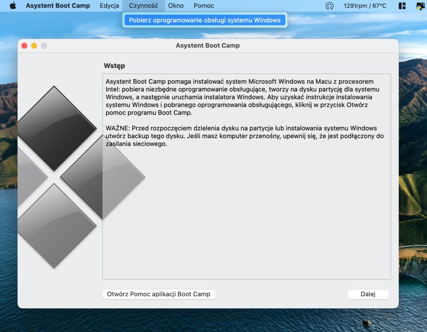Screen dimensions: 427x332
Task: Open the Okno menu
Action: coord(176,6)
